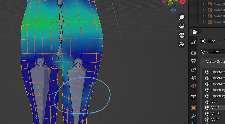This screenshot has width=225, height=124.
Task: Click the Cube object icon in breadcrumb
Action: [x=202, y=41]
